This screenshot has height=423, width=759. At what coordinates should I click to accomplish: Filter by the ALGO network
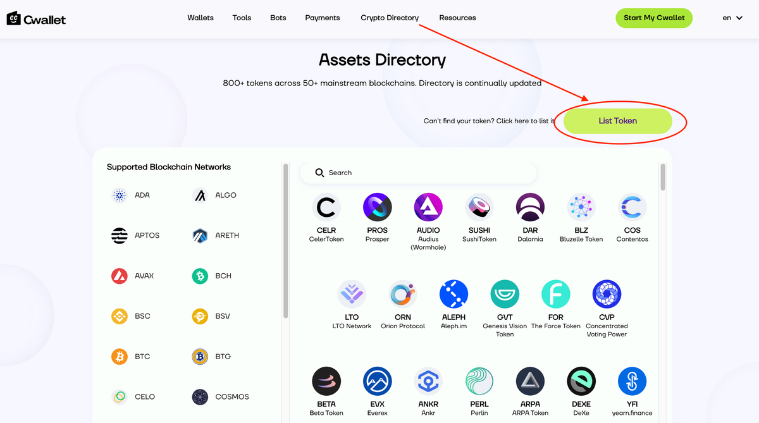click(x=214, y=195)
